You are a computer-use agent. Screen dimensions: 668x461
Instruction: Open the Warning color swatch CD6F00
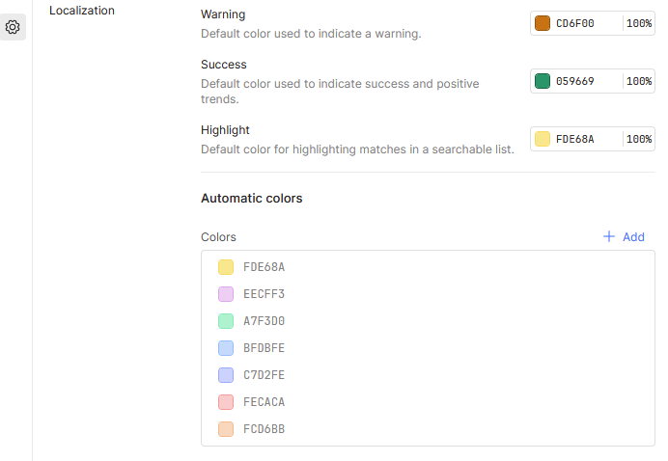543,23
